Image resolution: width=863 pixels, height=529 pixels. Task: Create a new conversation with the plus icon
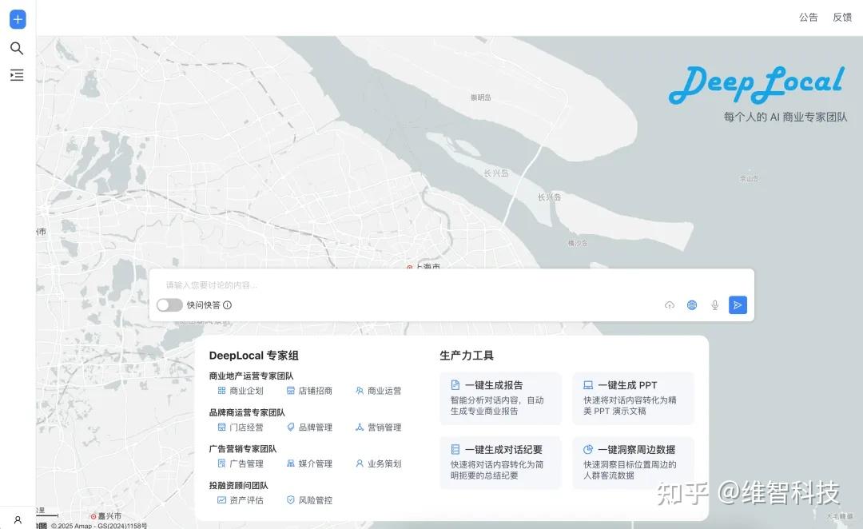pos(17,19)
